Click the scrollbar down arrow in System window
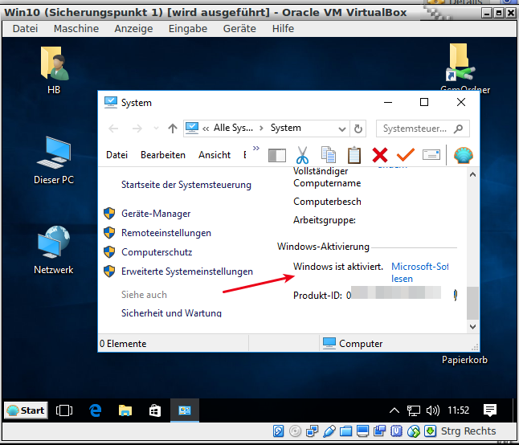 [x=472, y=327]
